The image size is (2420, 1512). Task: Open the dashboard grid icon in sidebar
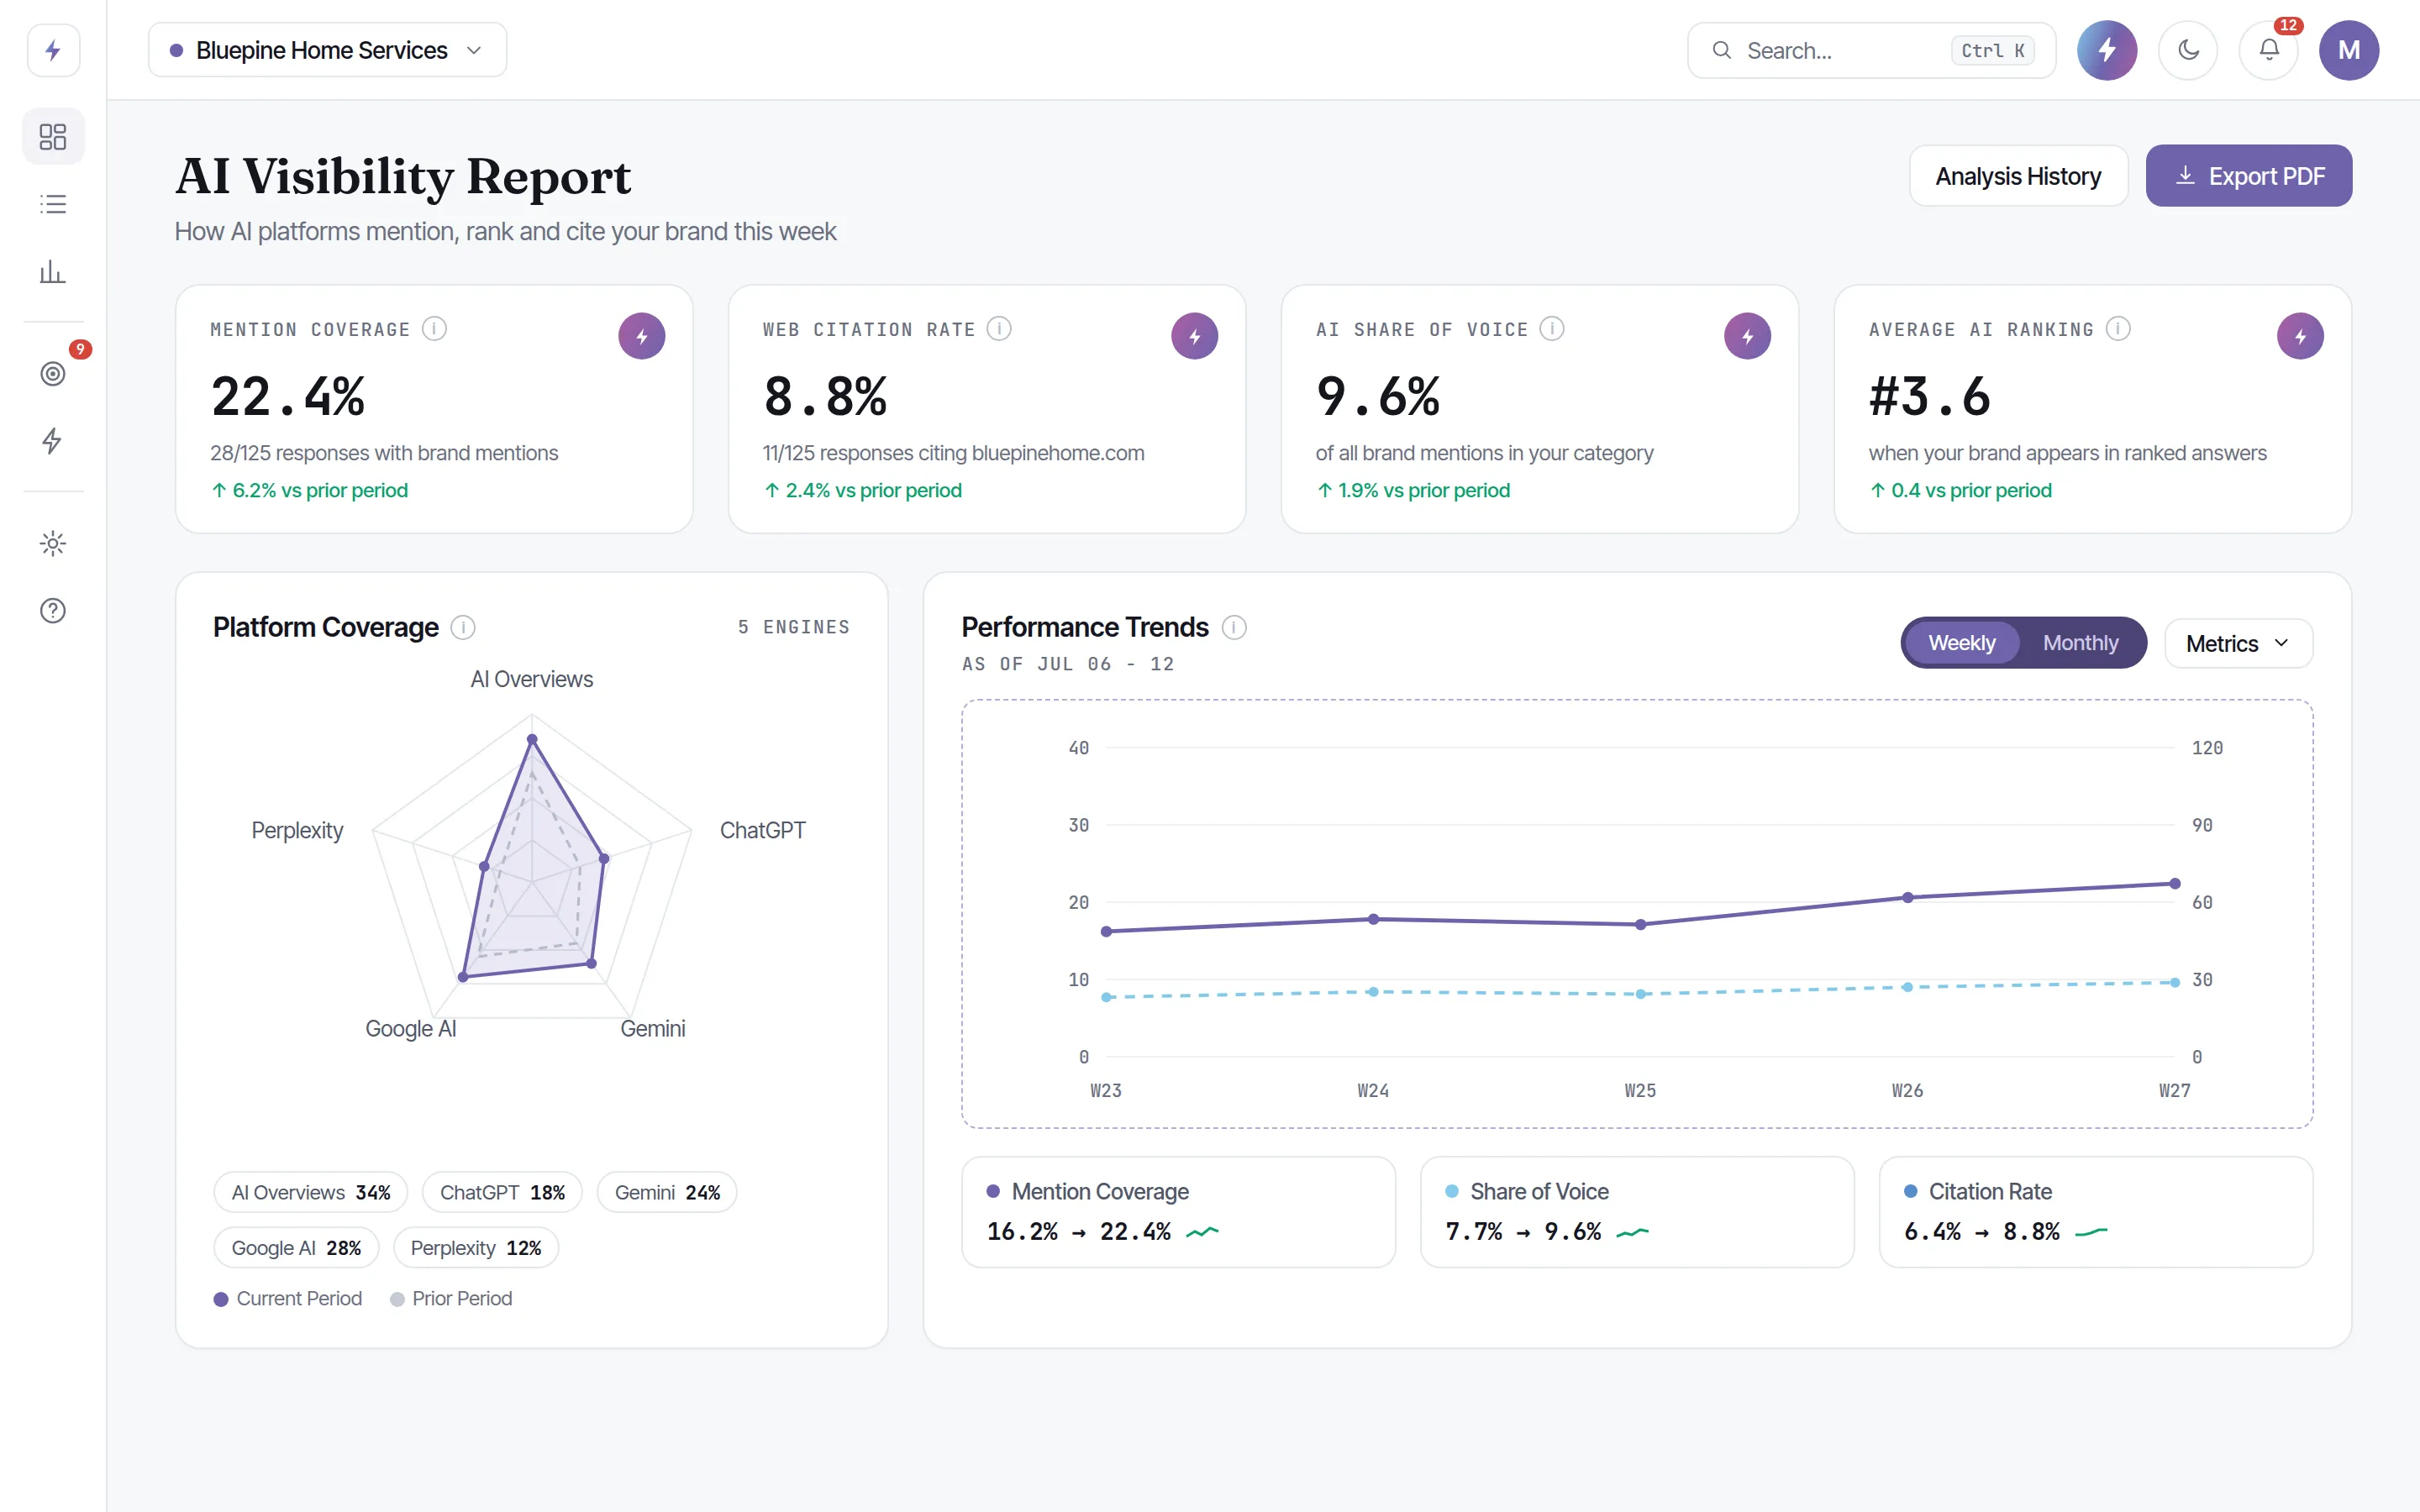[53, 136]
